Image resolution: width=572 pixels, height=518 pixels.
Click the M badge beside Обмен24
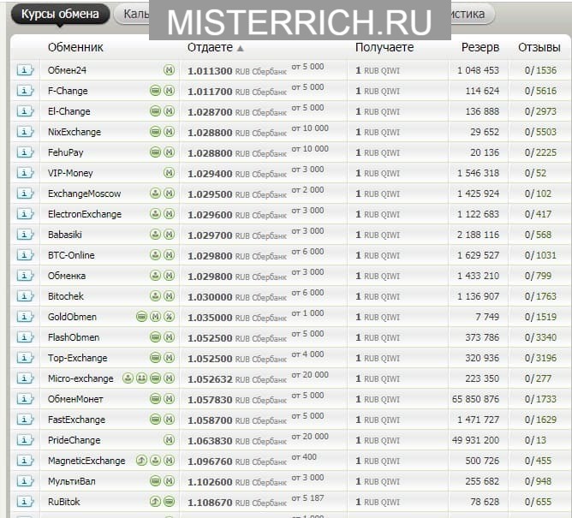tap(169, 70)
